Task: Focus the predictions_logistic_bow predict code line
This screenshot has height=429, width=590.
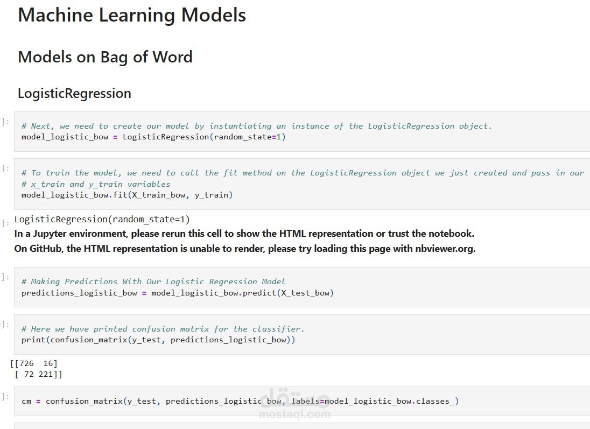Action: click(177, 293)
